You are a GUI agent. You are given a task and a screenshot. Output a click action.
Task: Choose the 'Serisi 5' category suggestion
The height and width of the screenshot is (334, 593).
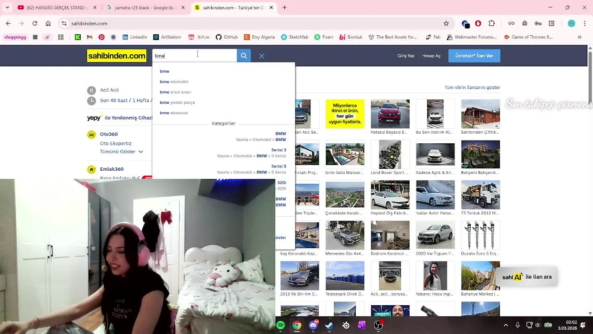pyautogui.click(x=251, y=169)
